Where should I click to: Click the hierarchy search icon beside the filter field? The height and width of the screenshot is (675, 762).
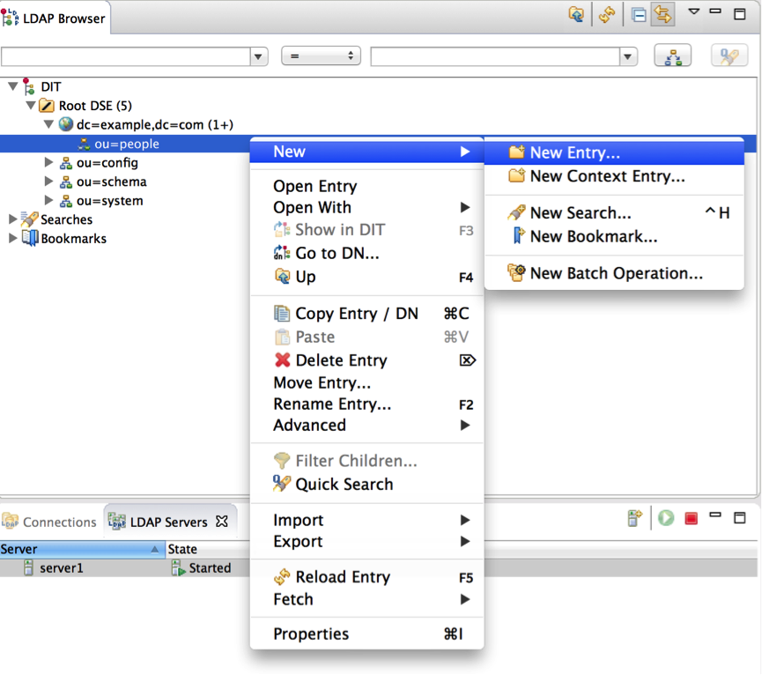point(673,56)
